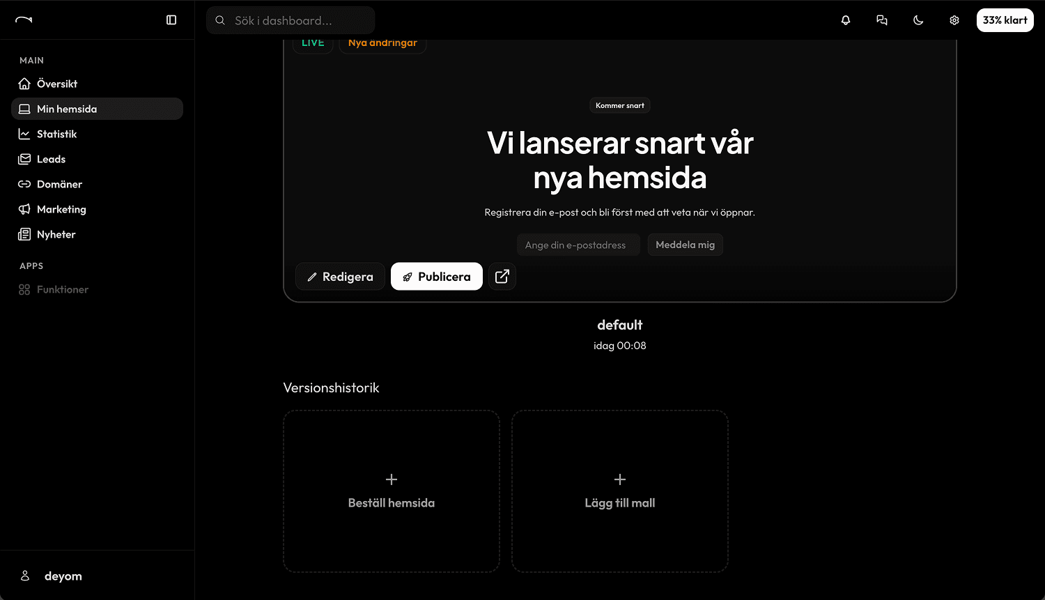Open Domäner via the link icon

click(24, 184)
